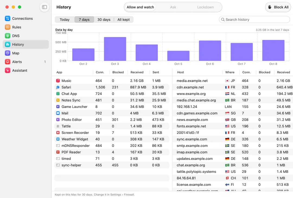Select the 192.168.1.24 LAN host row
This screenshot has height=198, width=293.
tap(233, 107)
